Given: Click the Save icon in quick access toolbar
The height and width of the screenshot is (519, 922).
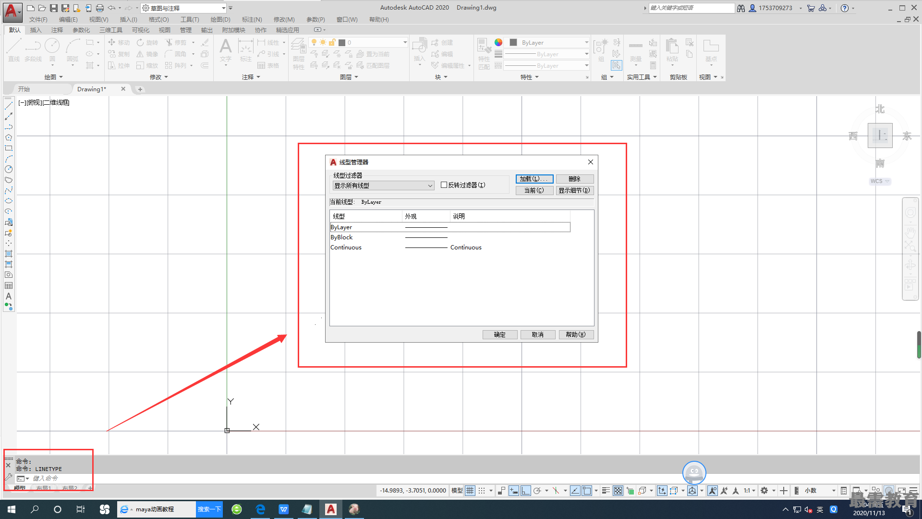Looking at the screenshot, I should pyautogui.click(x=54, y=8).
